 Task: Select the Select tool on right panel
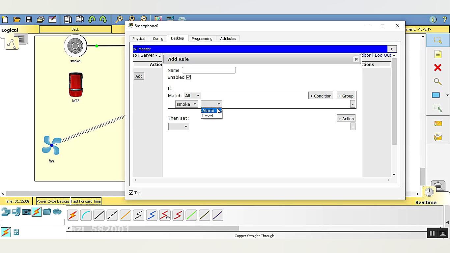tap(438, 40)
